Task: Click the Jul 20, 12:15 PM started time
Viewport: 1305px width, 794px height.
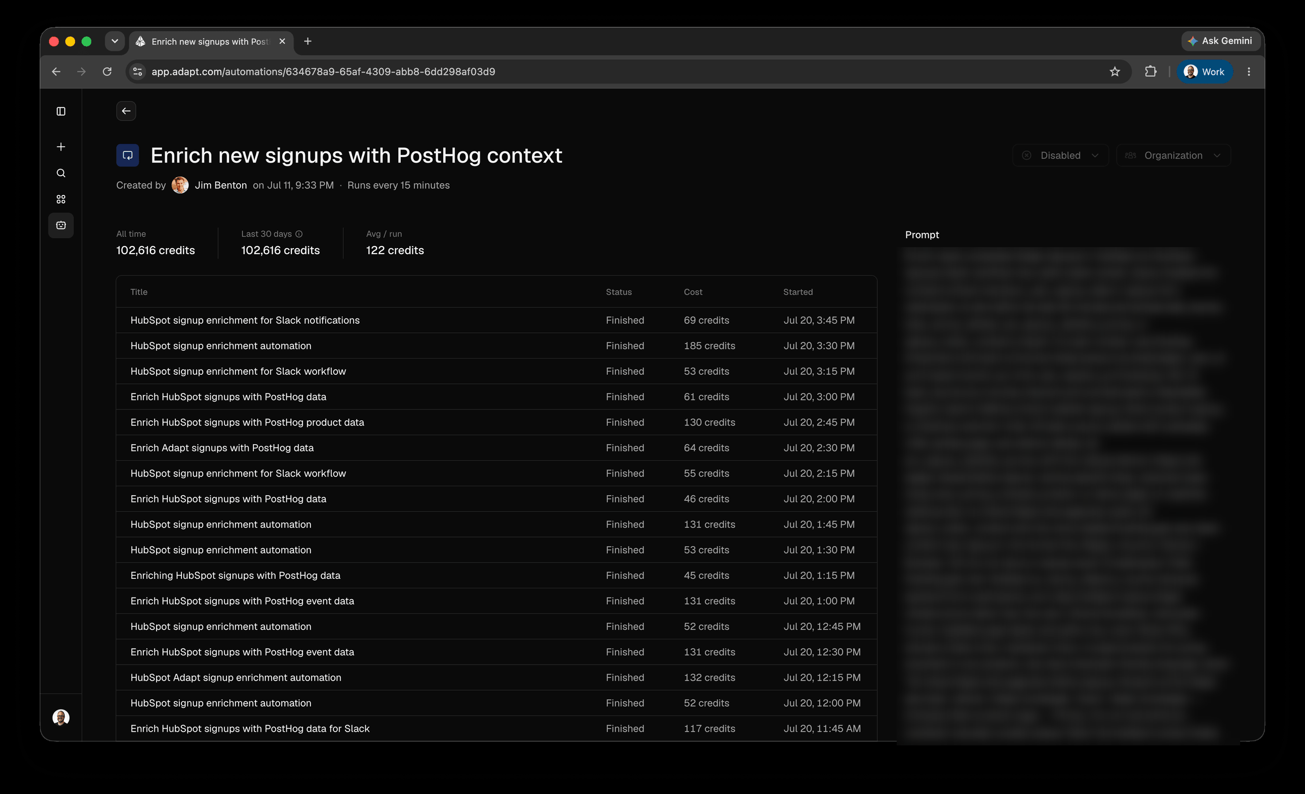Action: (x=822, y=678)
